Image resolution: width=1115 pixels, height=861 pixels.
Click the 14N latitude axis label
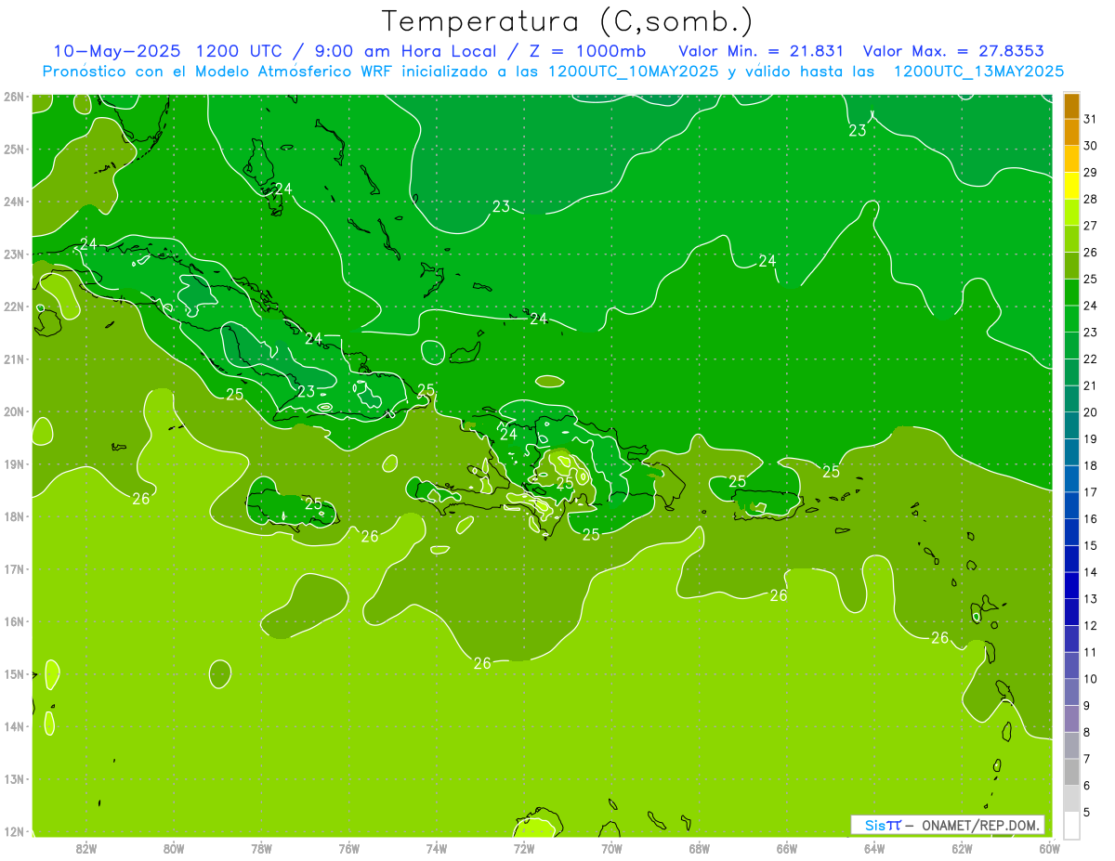(x=14, y=726)
